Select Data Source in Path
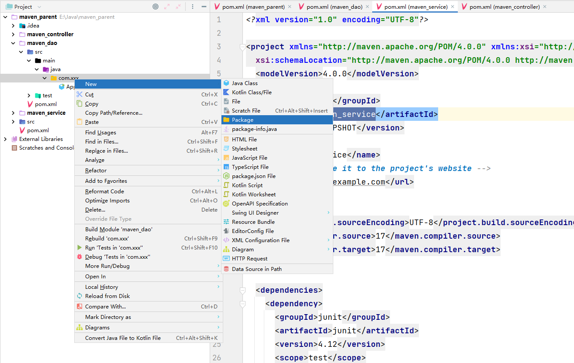This screenshot has height=363, width=574. (x=277, y=269)
